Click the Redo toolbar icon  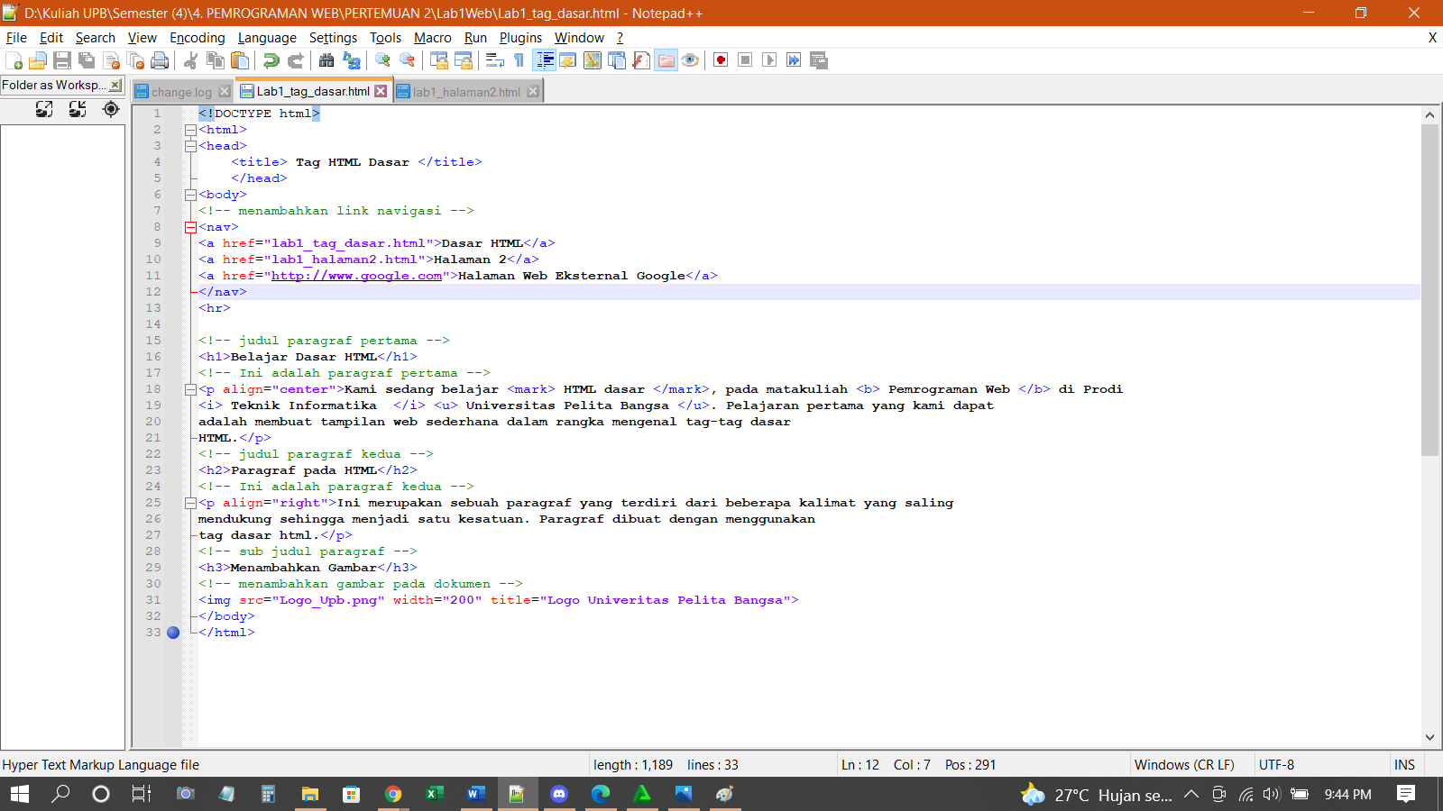pos(295,60)
